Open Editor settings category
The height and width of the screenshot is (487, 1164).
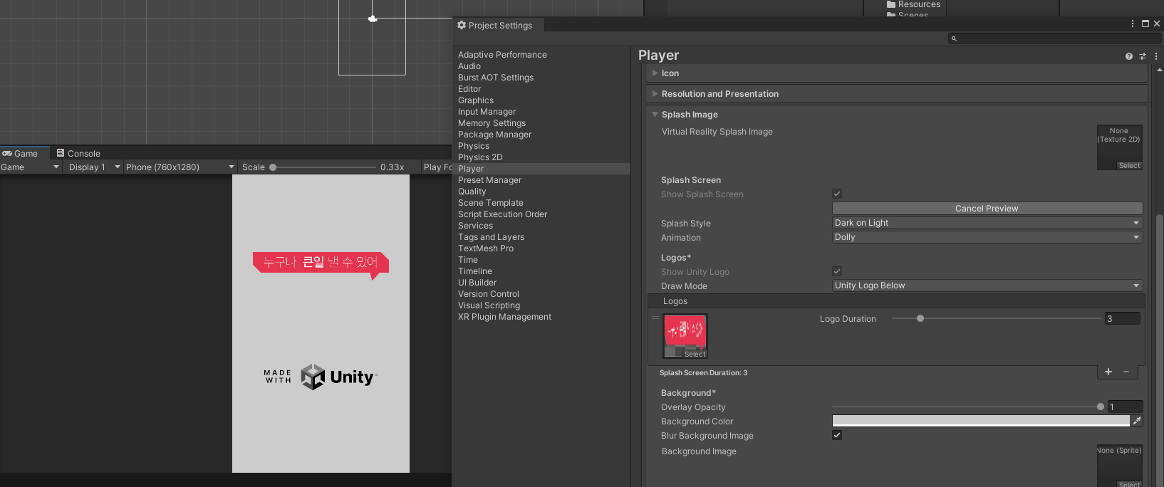(469, 89)
